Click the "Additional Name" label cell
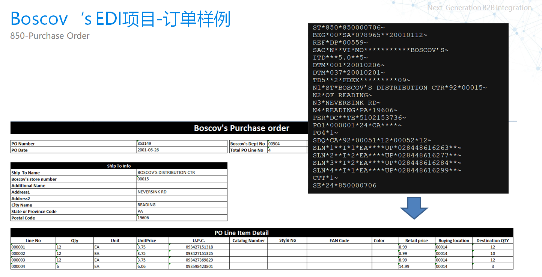Image resolution: width=542 pixels, height=277 pixels. pyautogui.click(x=74, y=185)
